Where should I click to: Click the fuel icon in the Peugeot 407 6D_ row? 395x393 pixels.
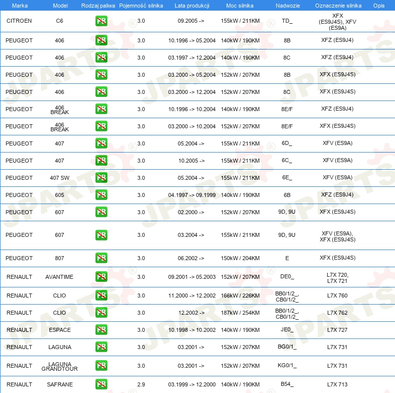coord(101,143)
